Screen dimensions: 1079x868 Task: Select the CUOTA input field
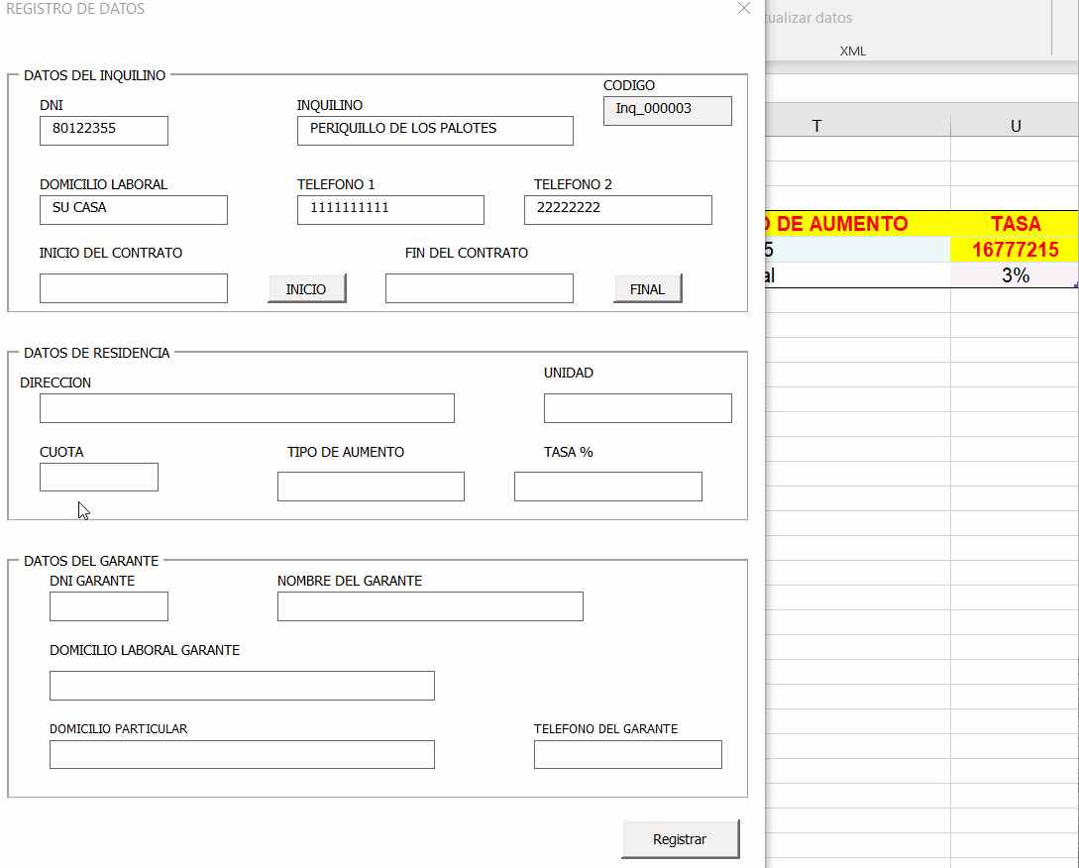click(98, 477)
